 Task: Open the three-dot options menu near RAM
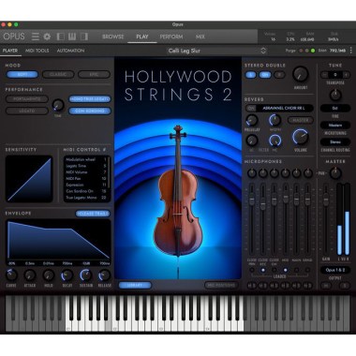351,51
